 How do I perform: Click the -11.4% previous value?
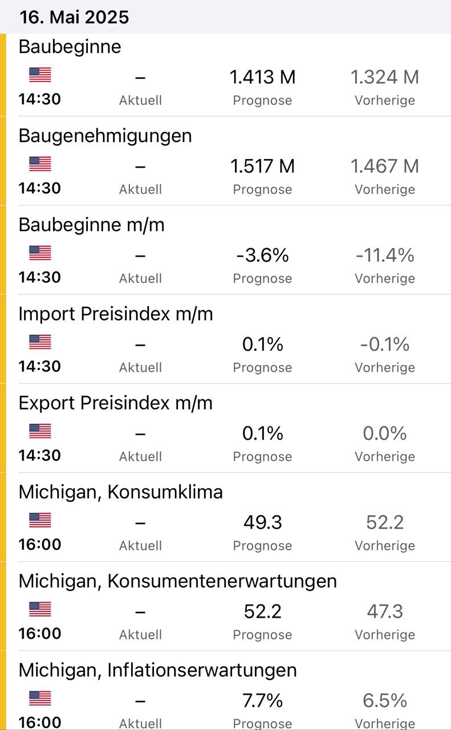click(x=384, y=255)
